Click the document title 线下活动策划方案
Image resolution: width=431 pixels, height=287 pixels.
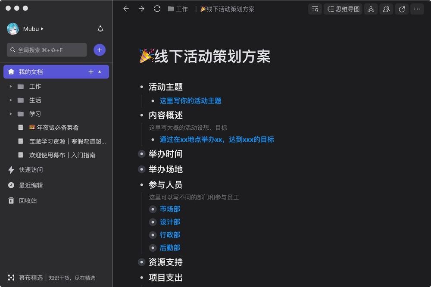click(205, 56)
